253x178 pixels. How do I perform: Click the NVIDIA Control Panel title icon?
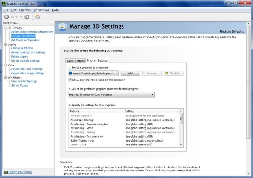pos(4,4)
